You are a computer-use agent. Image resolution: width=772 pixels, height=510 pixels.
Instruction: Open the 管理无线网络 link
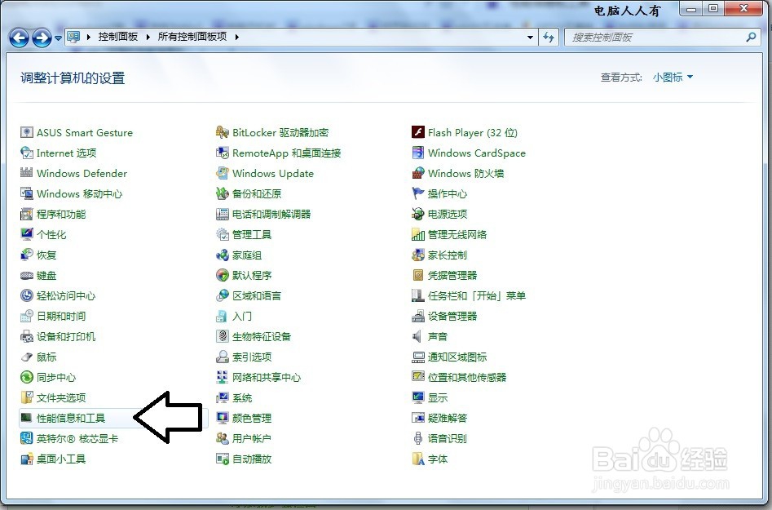pyautogui.click(x=457, y=234)
